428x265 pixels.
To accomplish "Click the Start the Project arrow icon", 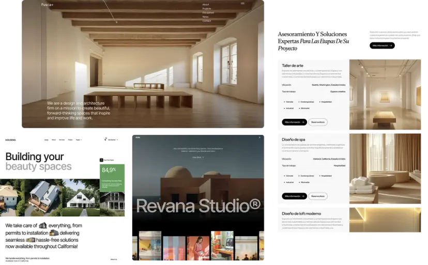I will pyautogui.click(x=101, y=160).
